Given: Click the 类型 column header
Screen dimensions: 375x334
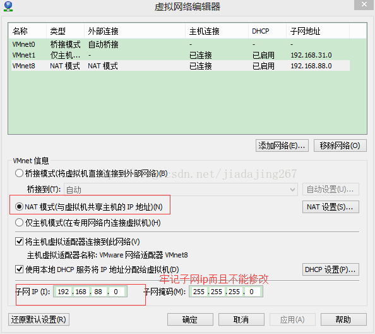Looking at the screenshot, I should (65, 31).
